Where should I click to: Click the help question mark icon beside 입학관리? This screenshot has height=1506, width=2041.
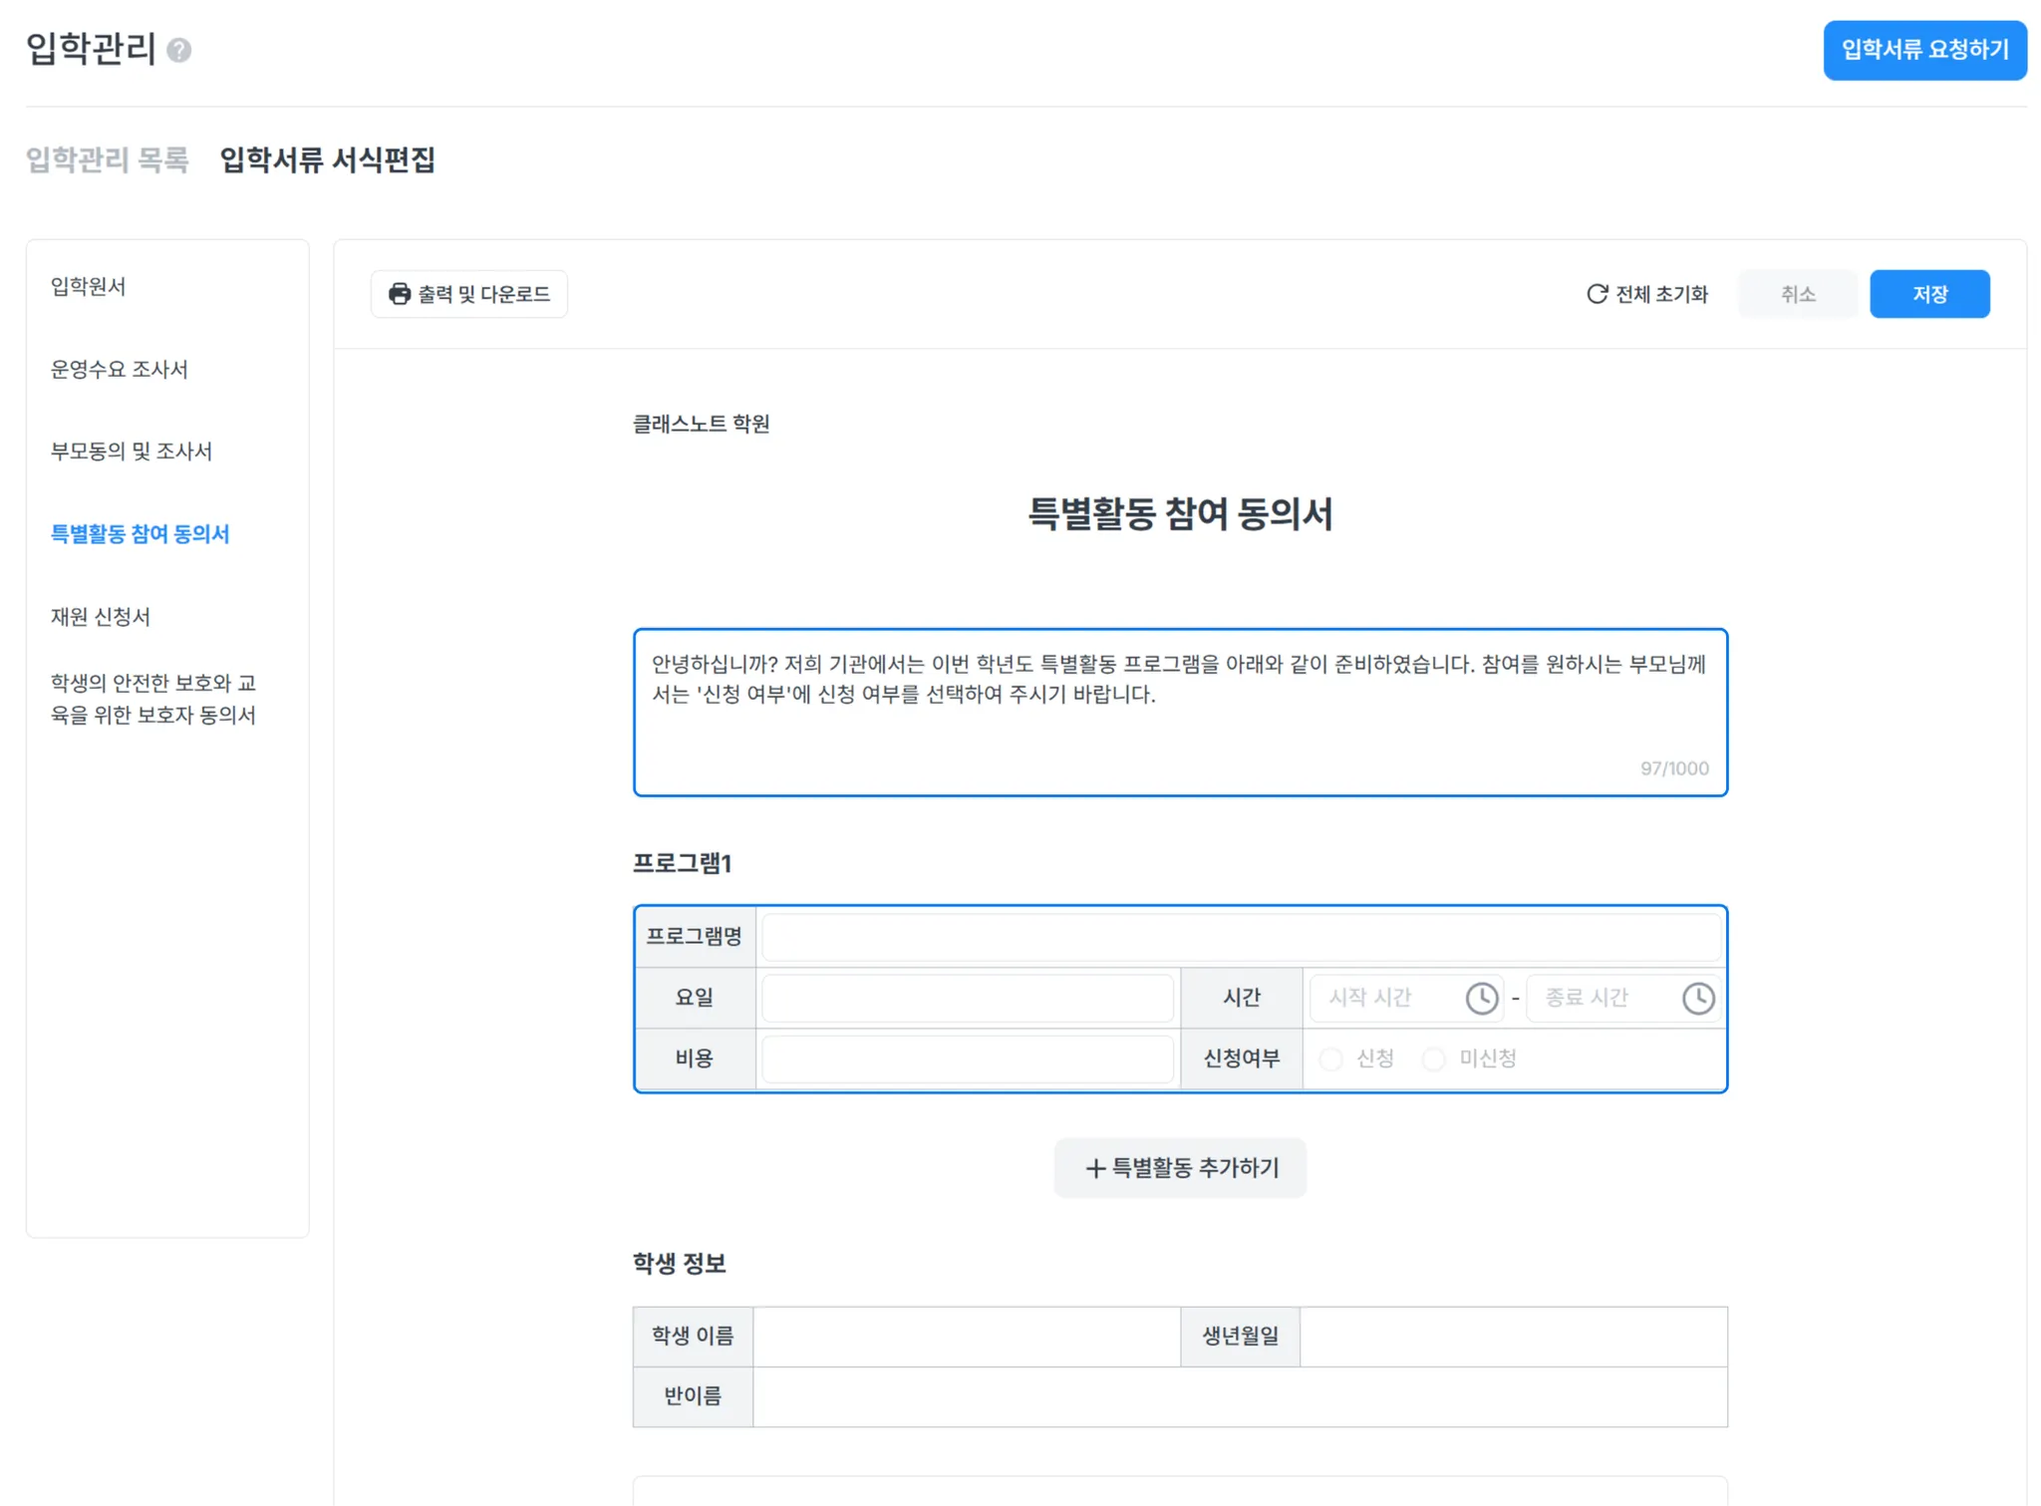(179, 50)
